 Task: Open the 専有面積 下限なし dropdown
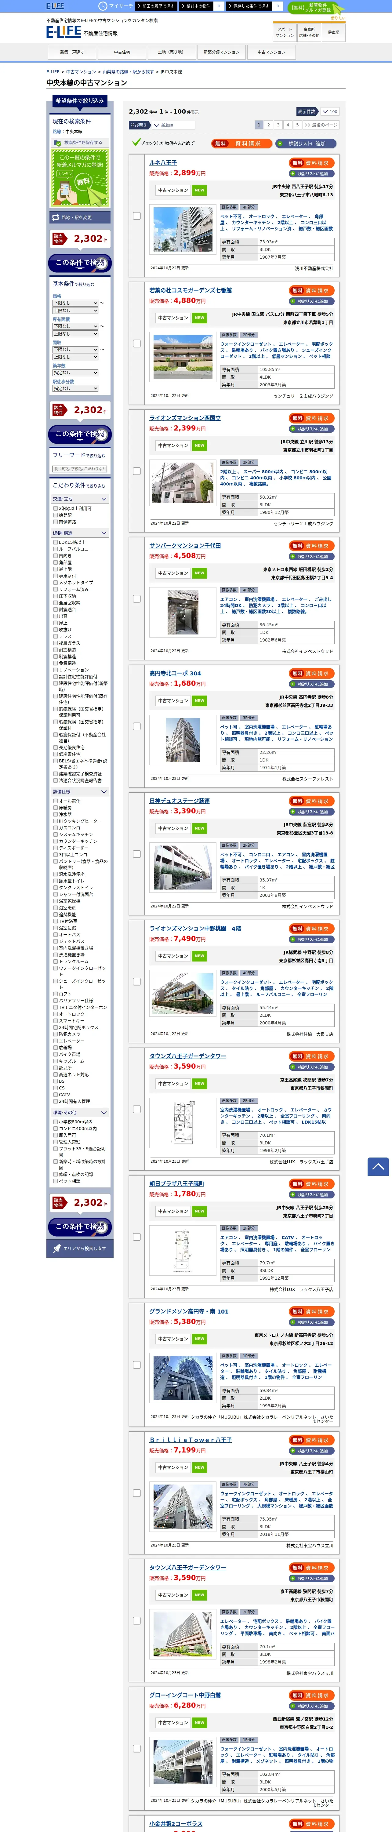(x=75, y=326)
